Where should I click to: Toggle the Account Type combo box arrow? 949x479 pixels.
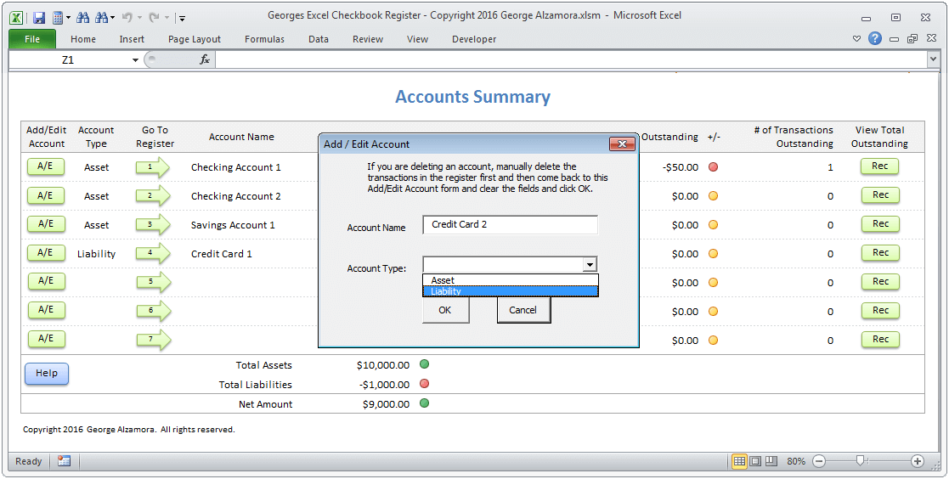(x=590, y=265)
